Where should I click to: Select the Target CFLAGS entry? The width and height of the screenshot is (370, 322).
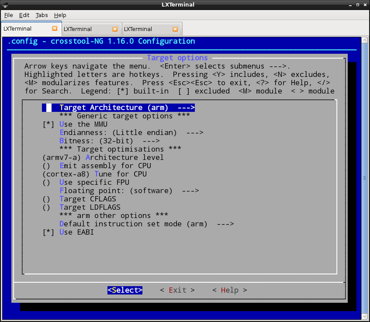(x=80, y=199)
